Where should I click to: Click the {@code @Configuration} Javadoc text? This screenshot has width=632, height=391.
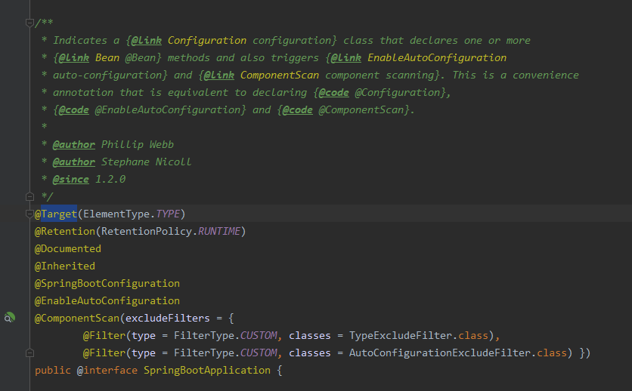pyautogui.click(x=380, y=92)
